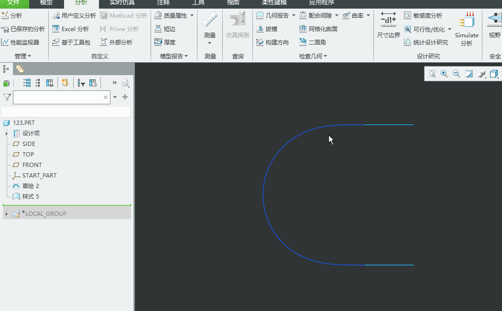502x311 pixels.
Task: Open 外部分析 external analysis
Action: 116,42
